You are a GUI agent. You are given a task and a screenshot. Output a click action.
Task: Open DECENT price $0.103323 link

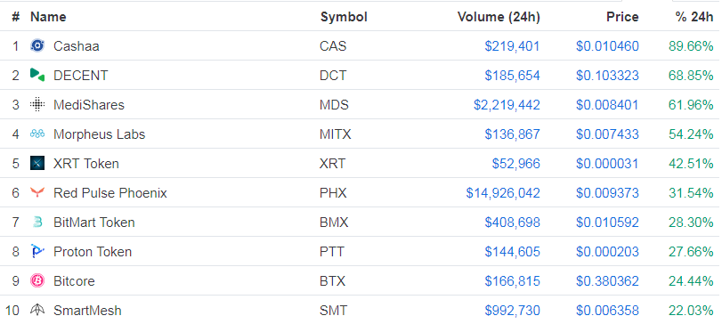607,76
